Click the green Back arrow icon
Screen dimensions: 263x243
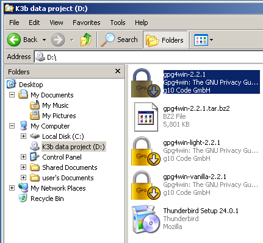pyautogui.click(x=14, y=40)
